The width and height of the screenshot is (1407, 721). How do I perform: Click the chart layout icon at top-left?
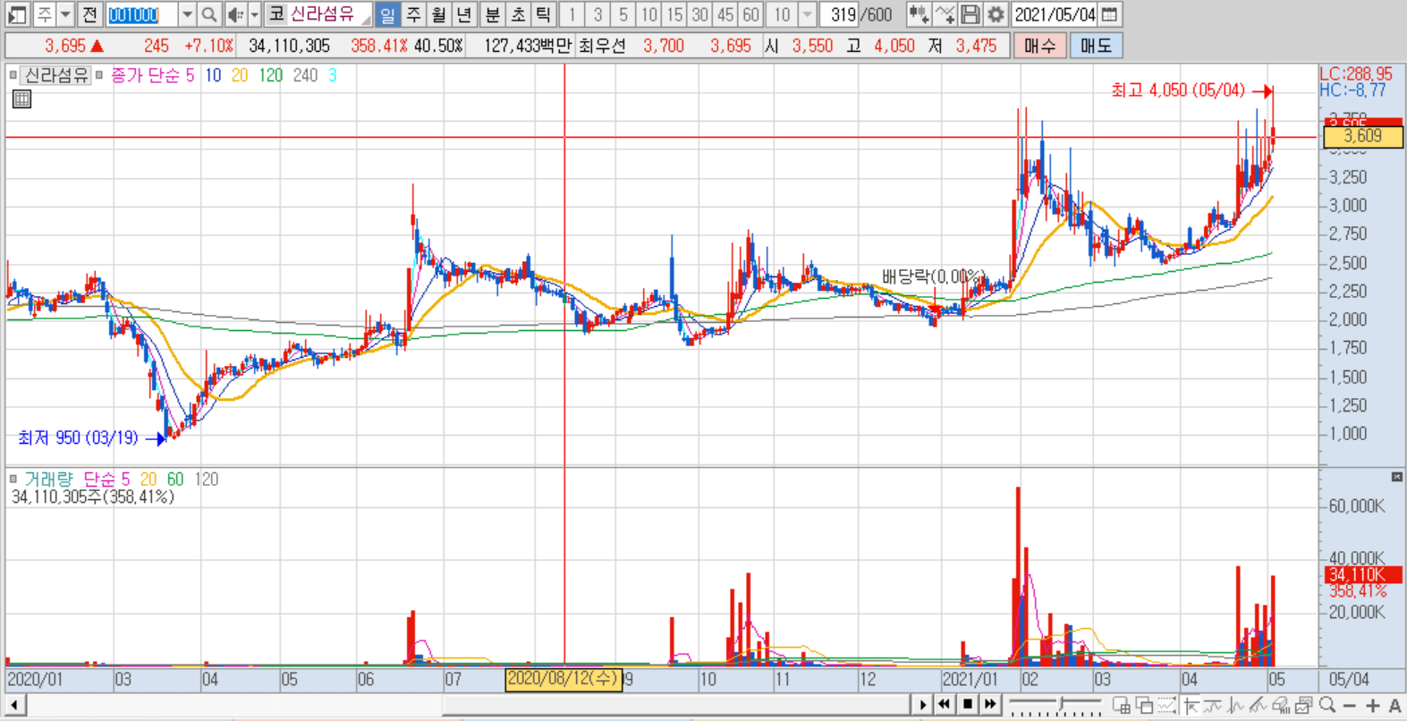coord(17,14)
